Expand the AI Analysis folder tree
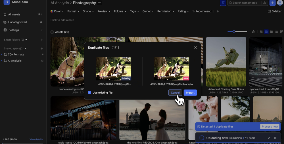 (2, 61)
